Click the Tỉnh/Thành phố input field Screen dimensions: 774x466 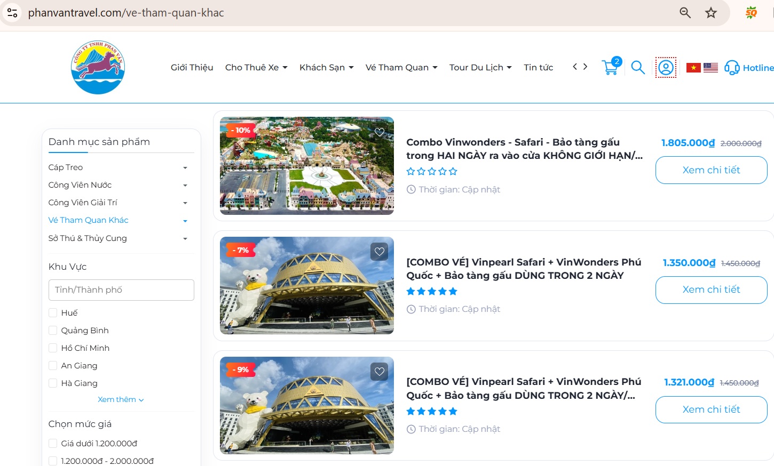[121, 290]
